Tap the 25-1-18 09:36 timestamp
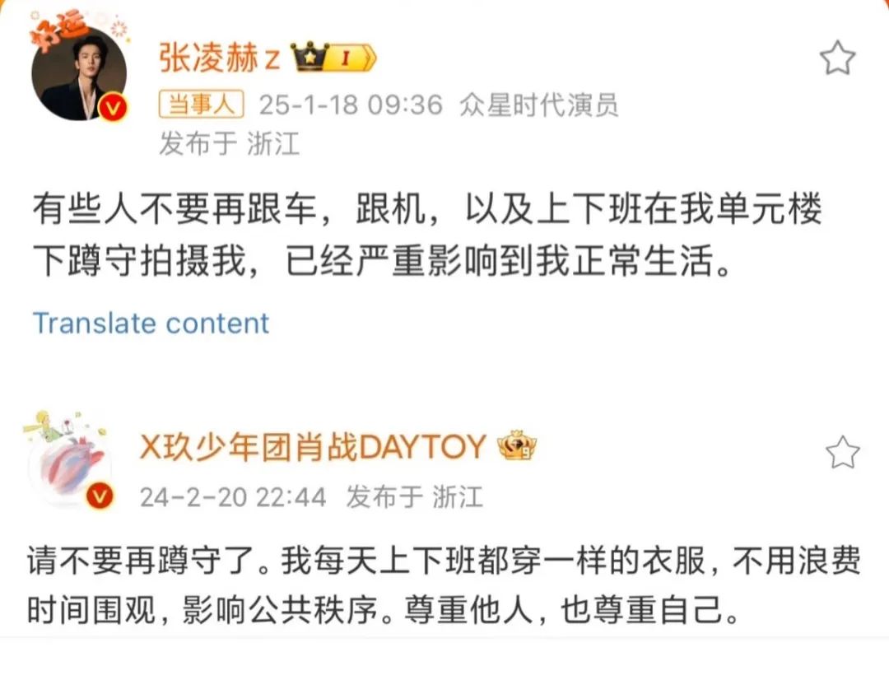This screenshot has height=680, width=889. pos(351,105)
